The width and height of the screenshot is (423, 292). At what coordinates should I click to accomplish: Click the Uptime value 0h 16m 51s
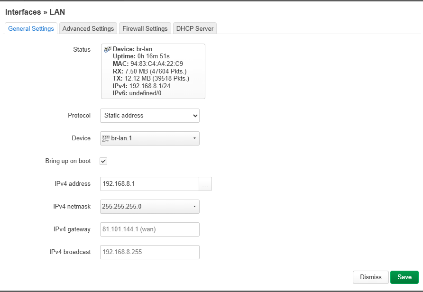pos(154,56)
